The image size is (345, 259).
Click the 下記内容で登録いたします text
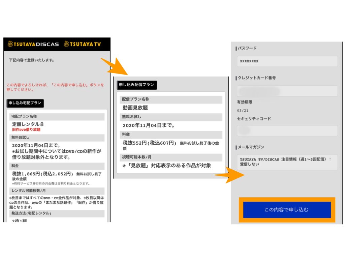point(32,60)
